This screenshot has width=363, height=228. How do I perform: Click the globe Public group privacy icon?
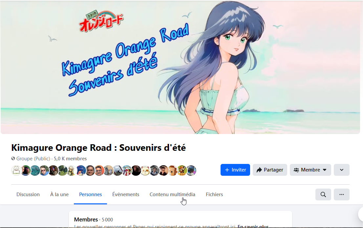(x=13, y=158)
